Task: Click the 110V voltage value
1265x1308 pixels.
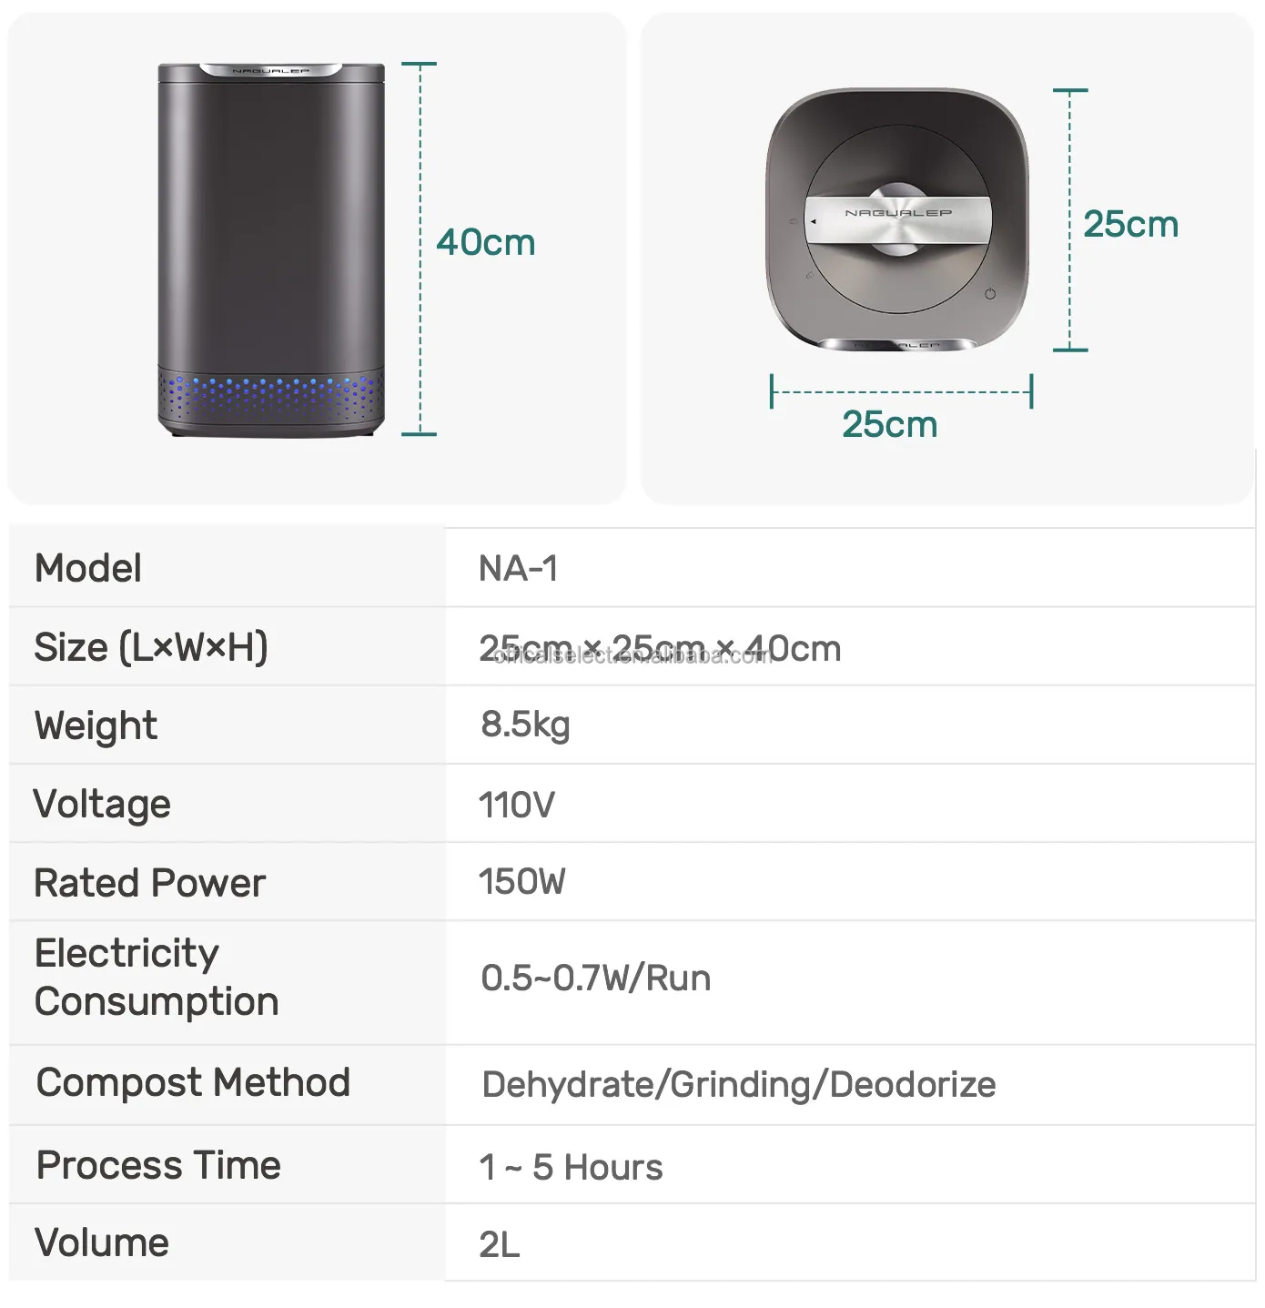Action: coord(516,805)
